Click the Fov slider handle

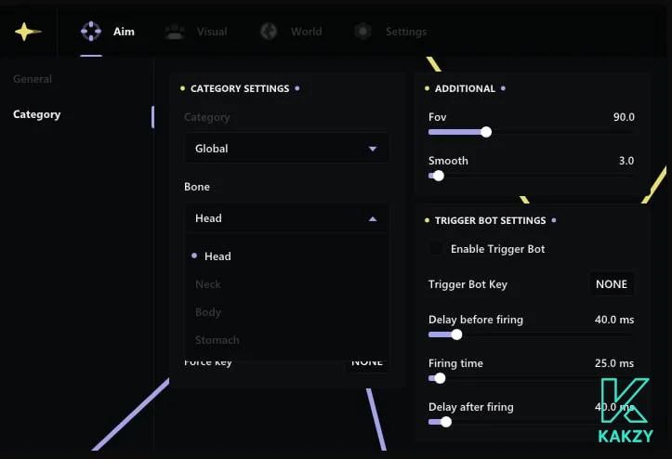[x=486, y=132]
